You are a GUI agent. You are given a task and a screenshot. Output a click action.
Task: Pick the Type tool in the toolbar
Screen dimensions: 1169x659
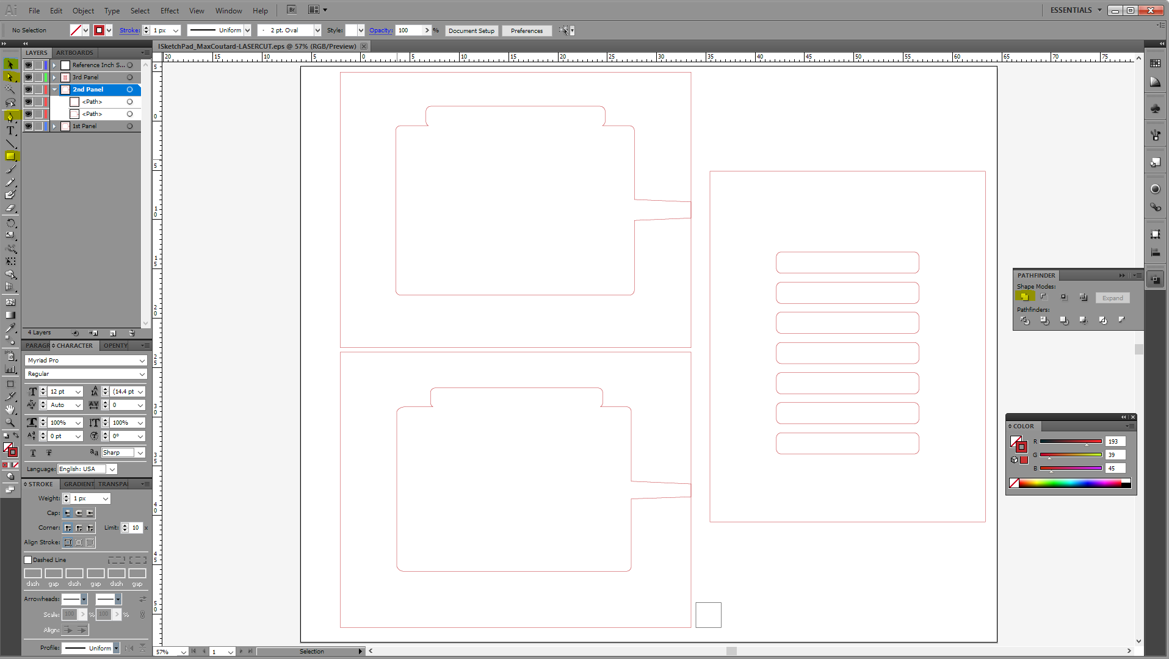(10, 131)
